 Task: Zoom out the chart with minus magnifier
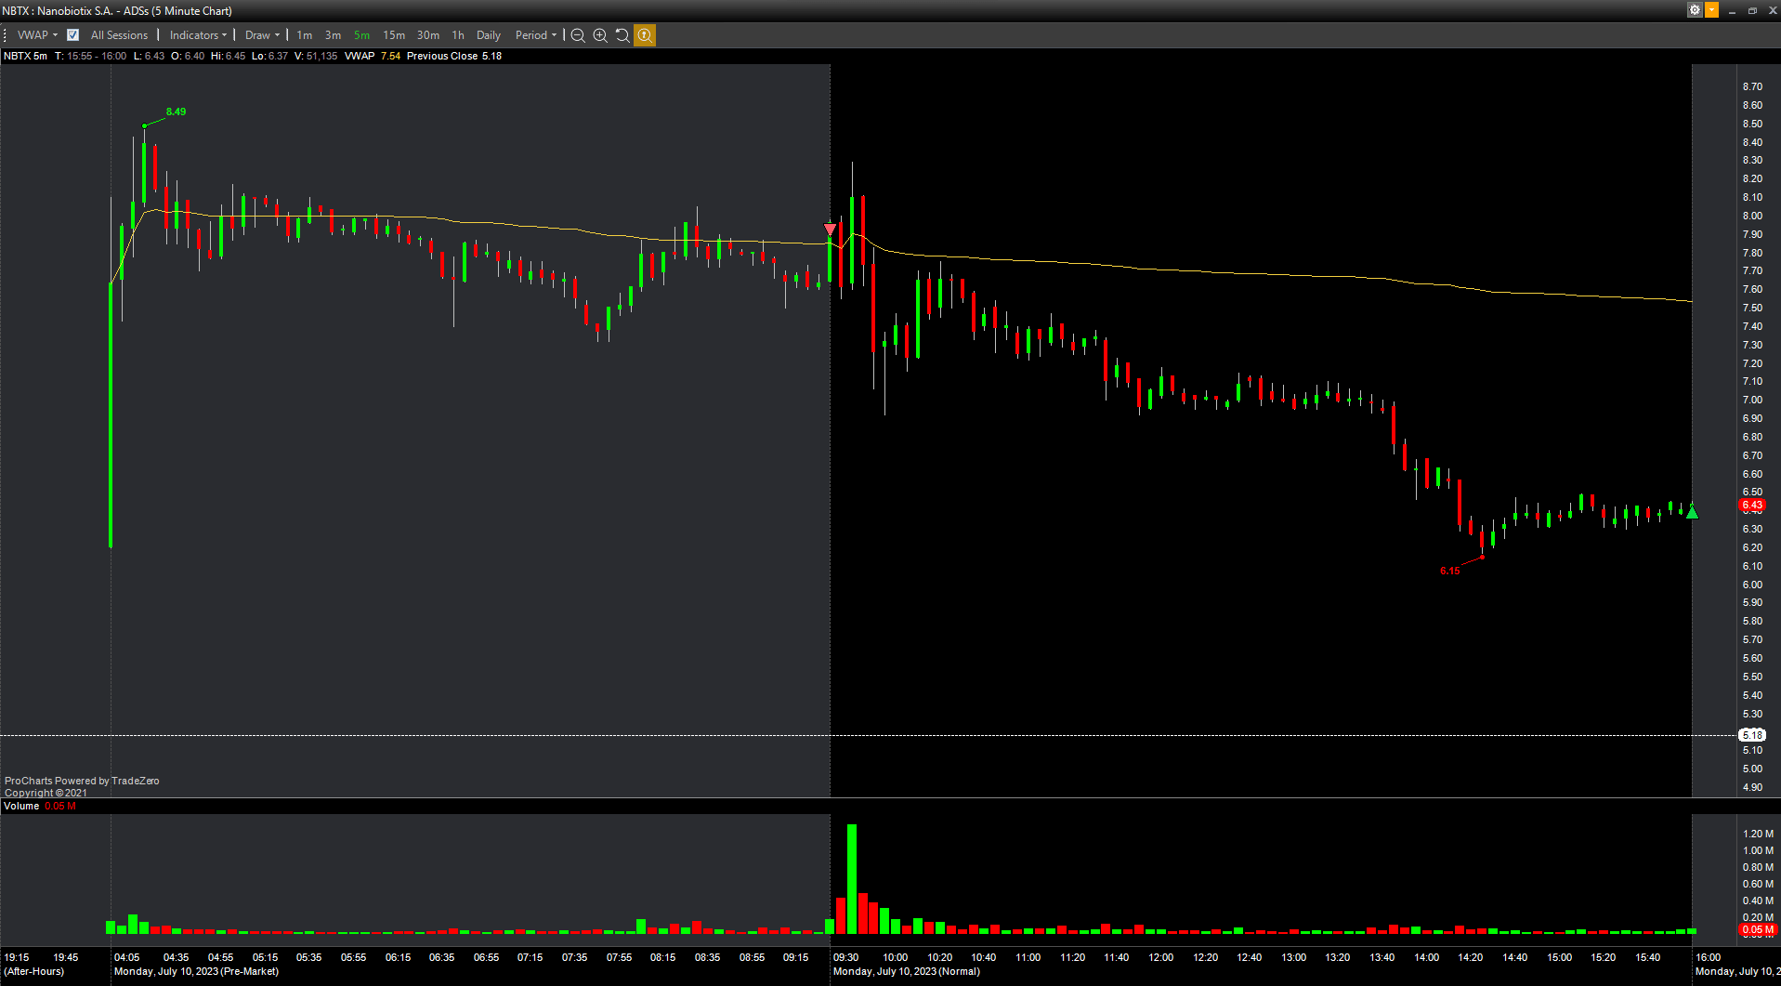point(578,35)
